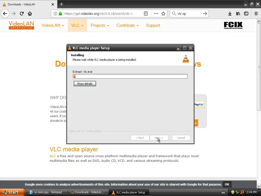This screenshot has width=261, height=196.
Task: Dismiss cookie notice with OK button
Action: 227,184
